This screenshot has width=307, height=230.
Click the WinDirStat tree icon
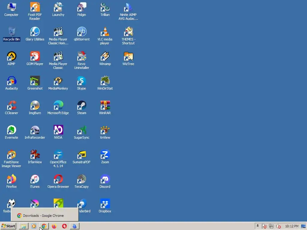click(x=105, y=83)
